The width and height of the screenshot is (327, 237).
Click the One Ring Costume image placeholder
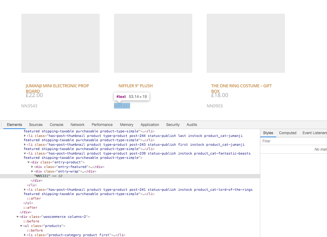(246, 43)
